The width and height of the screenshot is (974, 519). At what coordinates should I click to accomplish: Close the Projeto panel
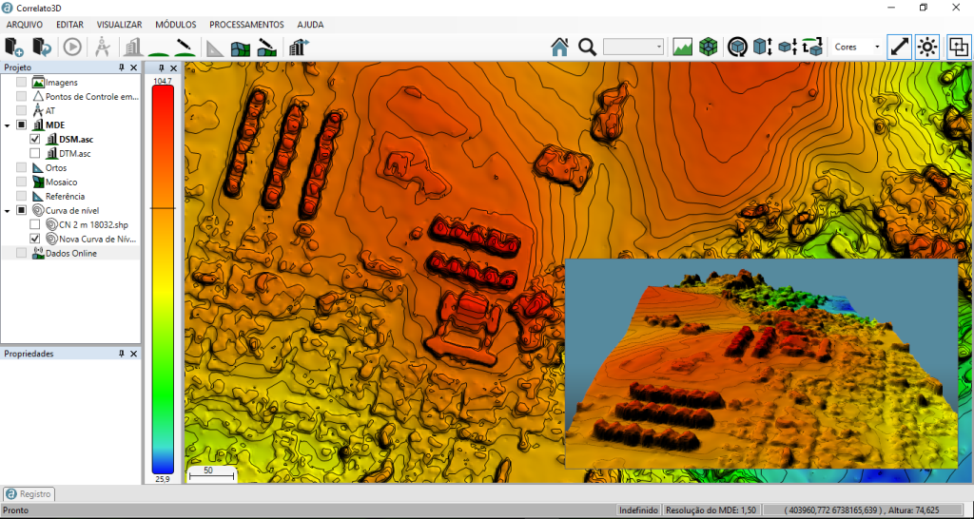coord(133,68)
